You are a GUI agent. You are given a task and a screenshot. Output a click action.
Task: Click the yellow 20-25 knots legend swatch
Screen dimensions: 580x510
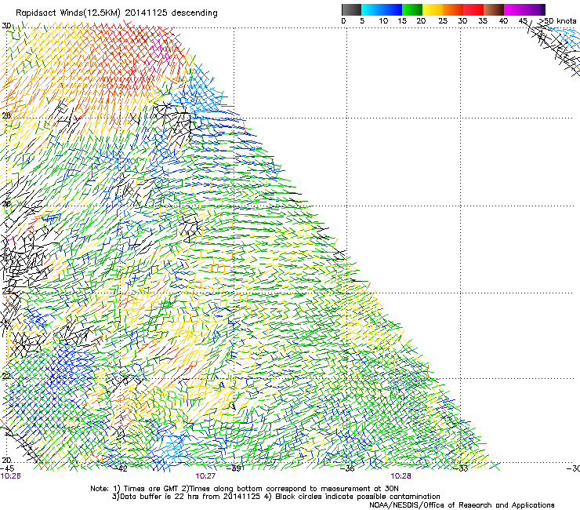tap(433, 9)
